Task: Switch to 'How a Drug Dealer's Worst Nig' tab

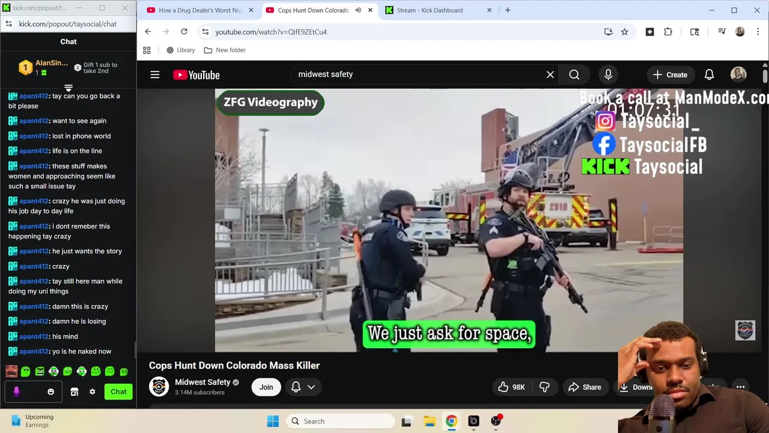Action: click(x=200, y=10)
